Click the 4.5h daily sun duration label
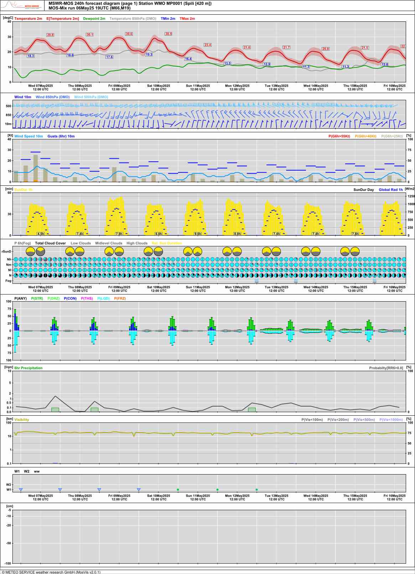Viewport: 415px width, 574px height. pyautogui.click(x=41, y=234)
